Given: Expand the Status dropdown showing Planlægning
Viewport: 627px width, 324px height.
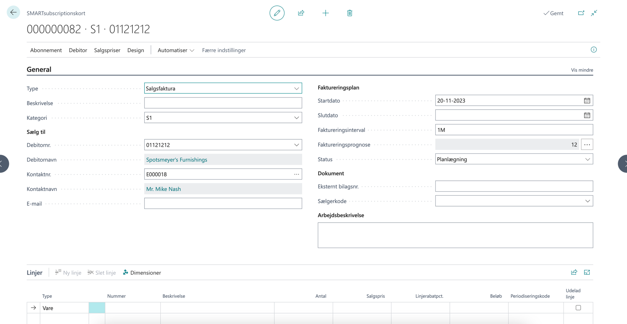Looking at the screenshot, I should pyautogui.click(x=587, y=159).
